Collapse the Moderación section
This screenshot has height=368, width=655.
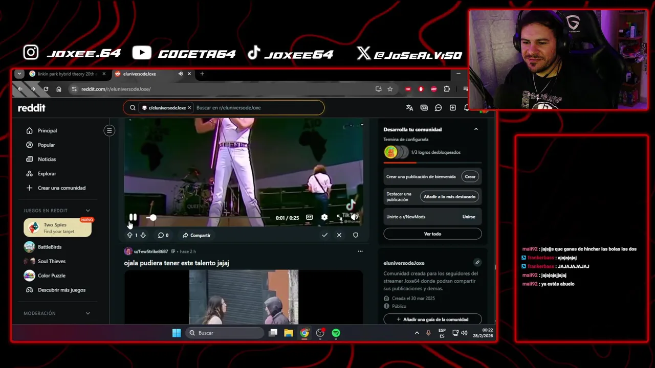point(88,313)
